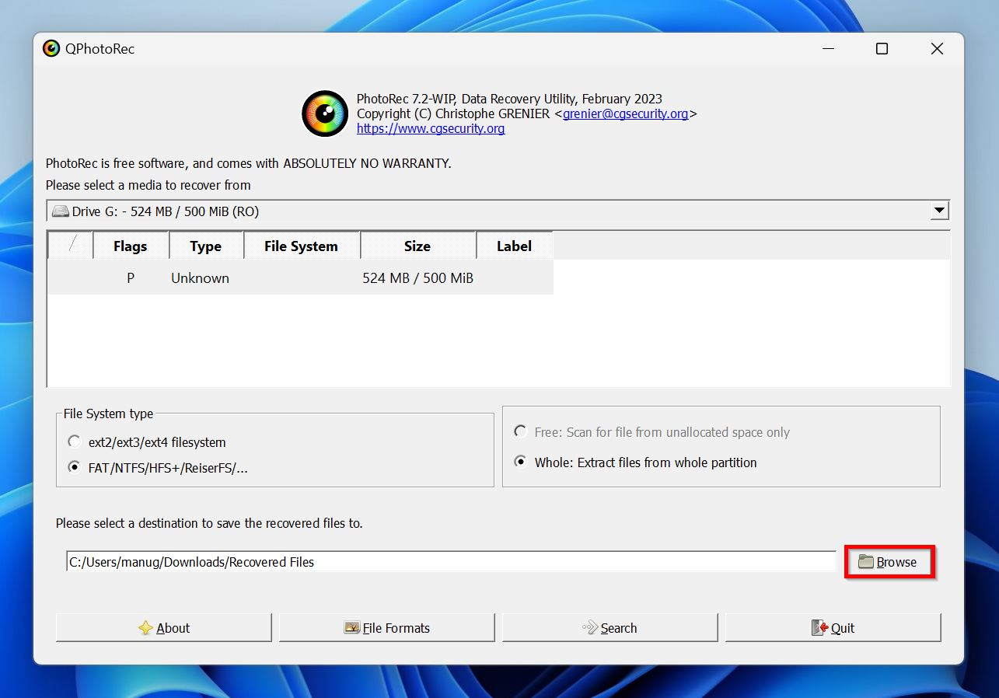
Task: Click the folder icon on Browse button
Action: (x=866, y=562)
